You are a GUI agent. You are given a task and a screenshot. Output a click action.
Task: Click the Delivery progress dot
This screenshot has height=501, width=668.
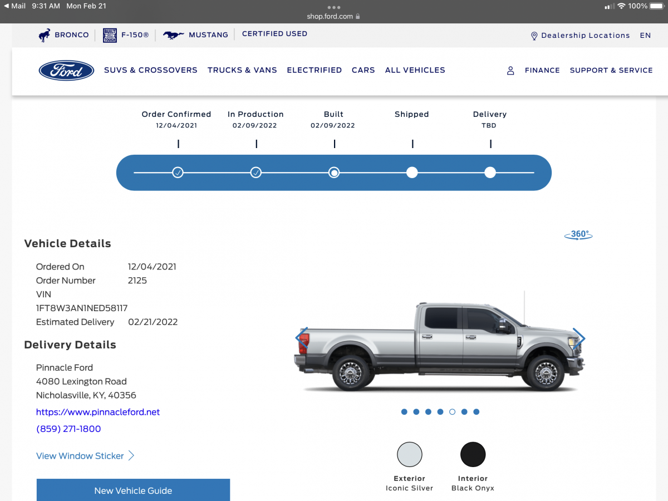coord(490,173)
